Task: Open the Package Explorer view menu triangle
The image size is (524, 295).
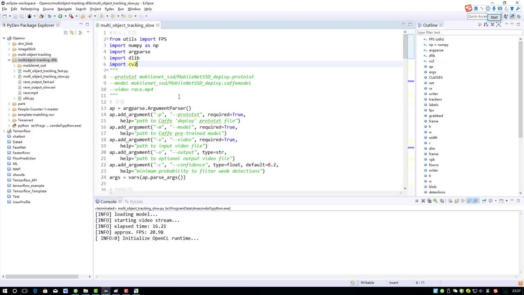Action: coord(88,32)
